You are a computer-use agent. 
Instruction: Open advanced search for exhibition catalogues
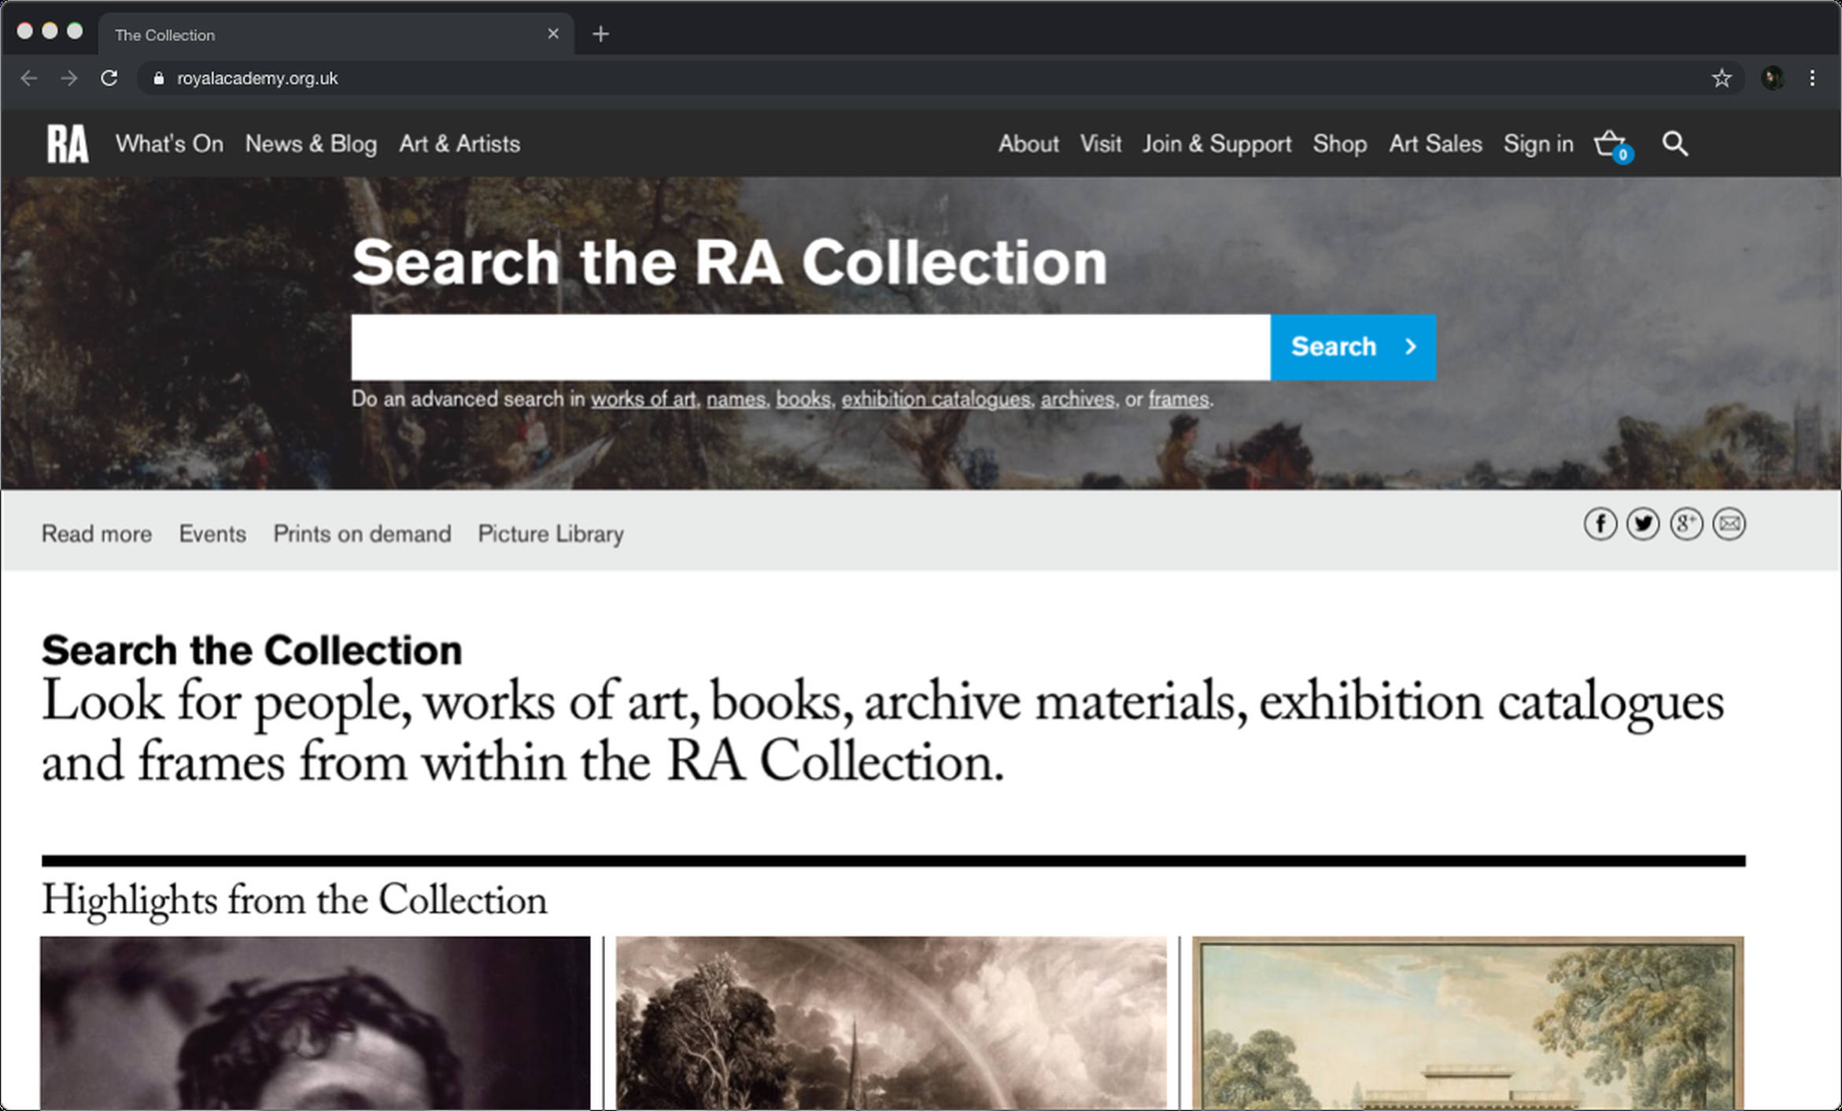tap(936, 400)
